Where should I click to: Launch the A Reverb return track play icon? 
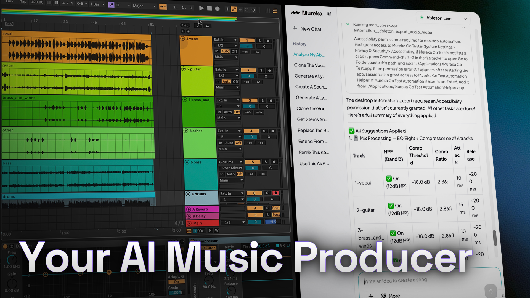pyautogui.click(x=189, y=209)
